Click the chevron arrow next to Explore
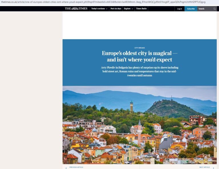219x169 pixels. (x=133, y=9)
